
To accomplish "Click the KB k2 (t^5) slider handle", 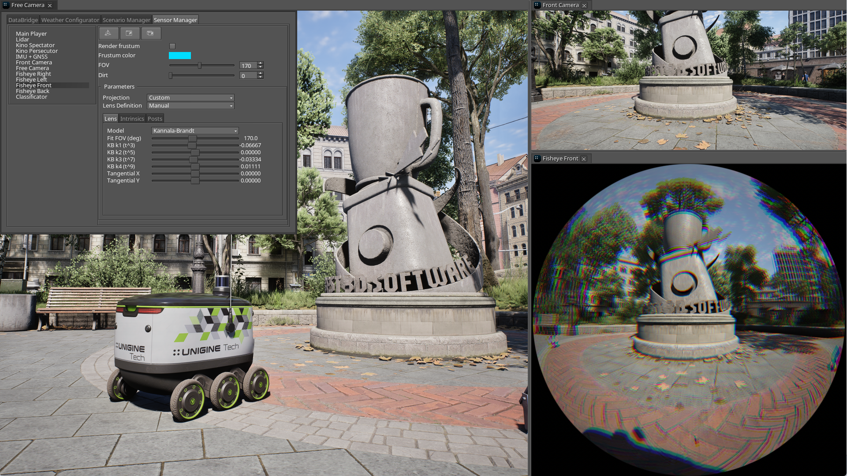I will (x=195, y=152).
